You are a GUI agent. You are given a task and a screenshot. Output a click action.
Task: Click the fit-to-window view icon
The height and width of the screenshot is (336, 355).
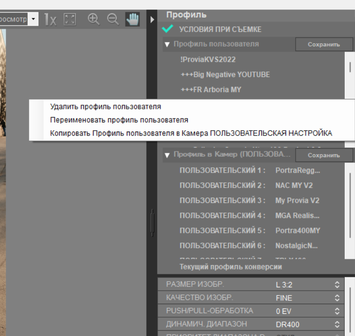70,19
